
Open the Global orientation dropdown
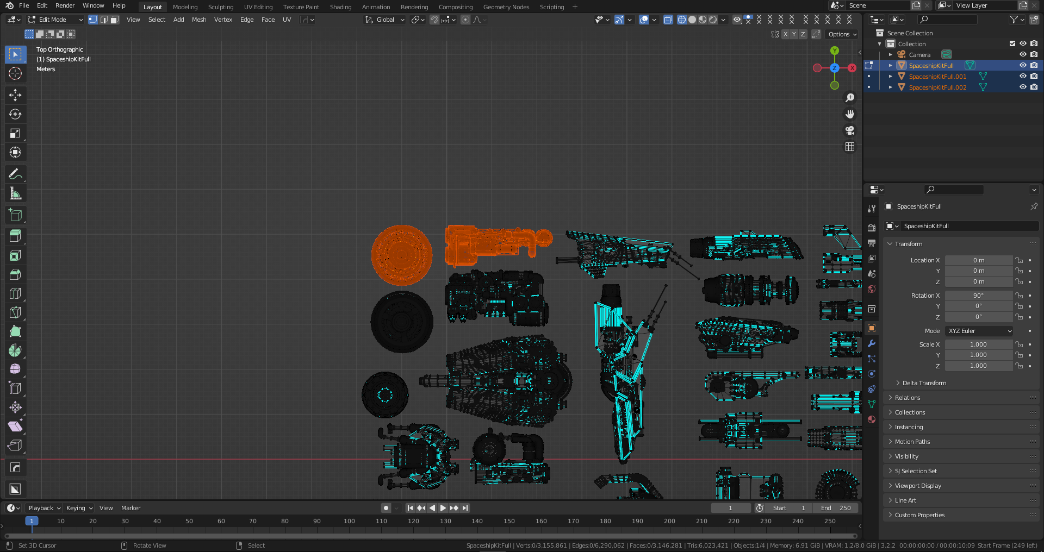pyautogui.click(x=385, y=20)
